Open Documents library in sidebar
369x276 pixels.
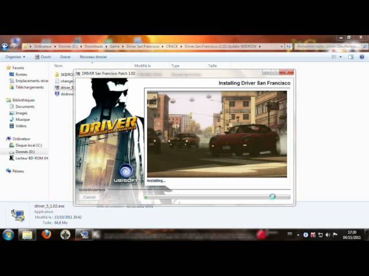coord(25,106)
